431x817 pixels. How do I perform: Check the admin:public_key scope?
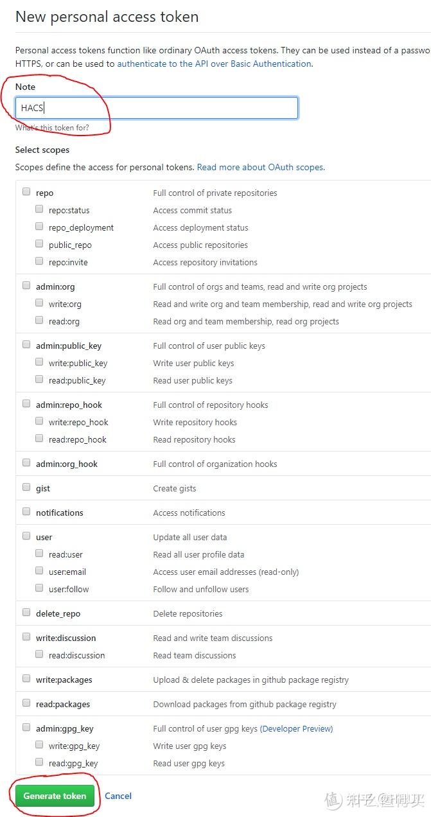pos(26,344)
